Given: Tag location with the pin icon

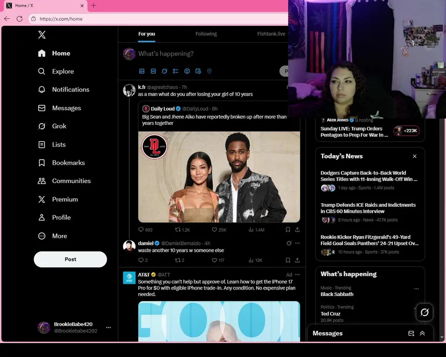Looking at the screenshot, I should click(x=209, y=71).
